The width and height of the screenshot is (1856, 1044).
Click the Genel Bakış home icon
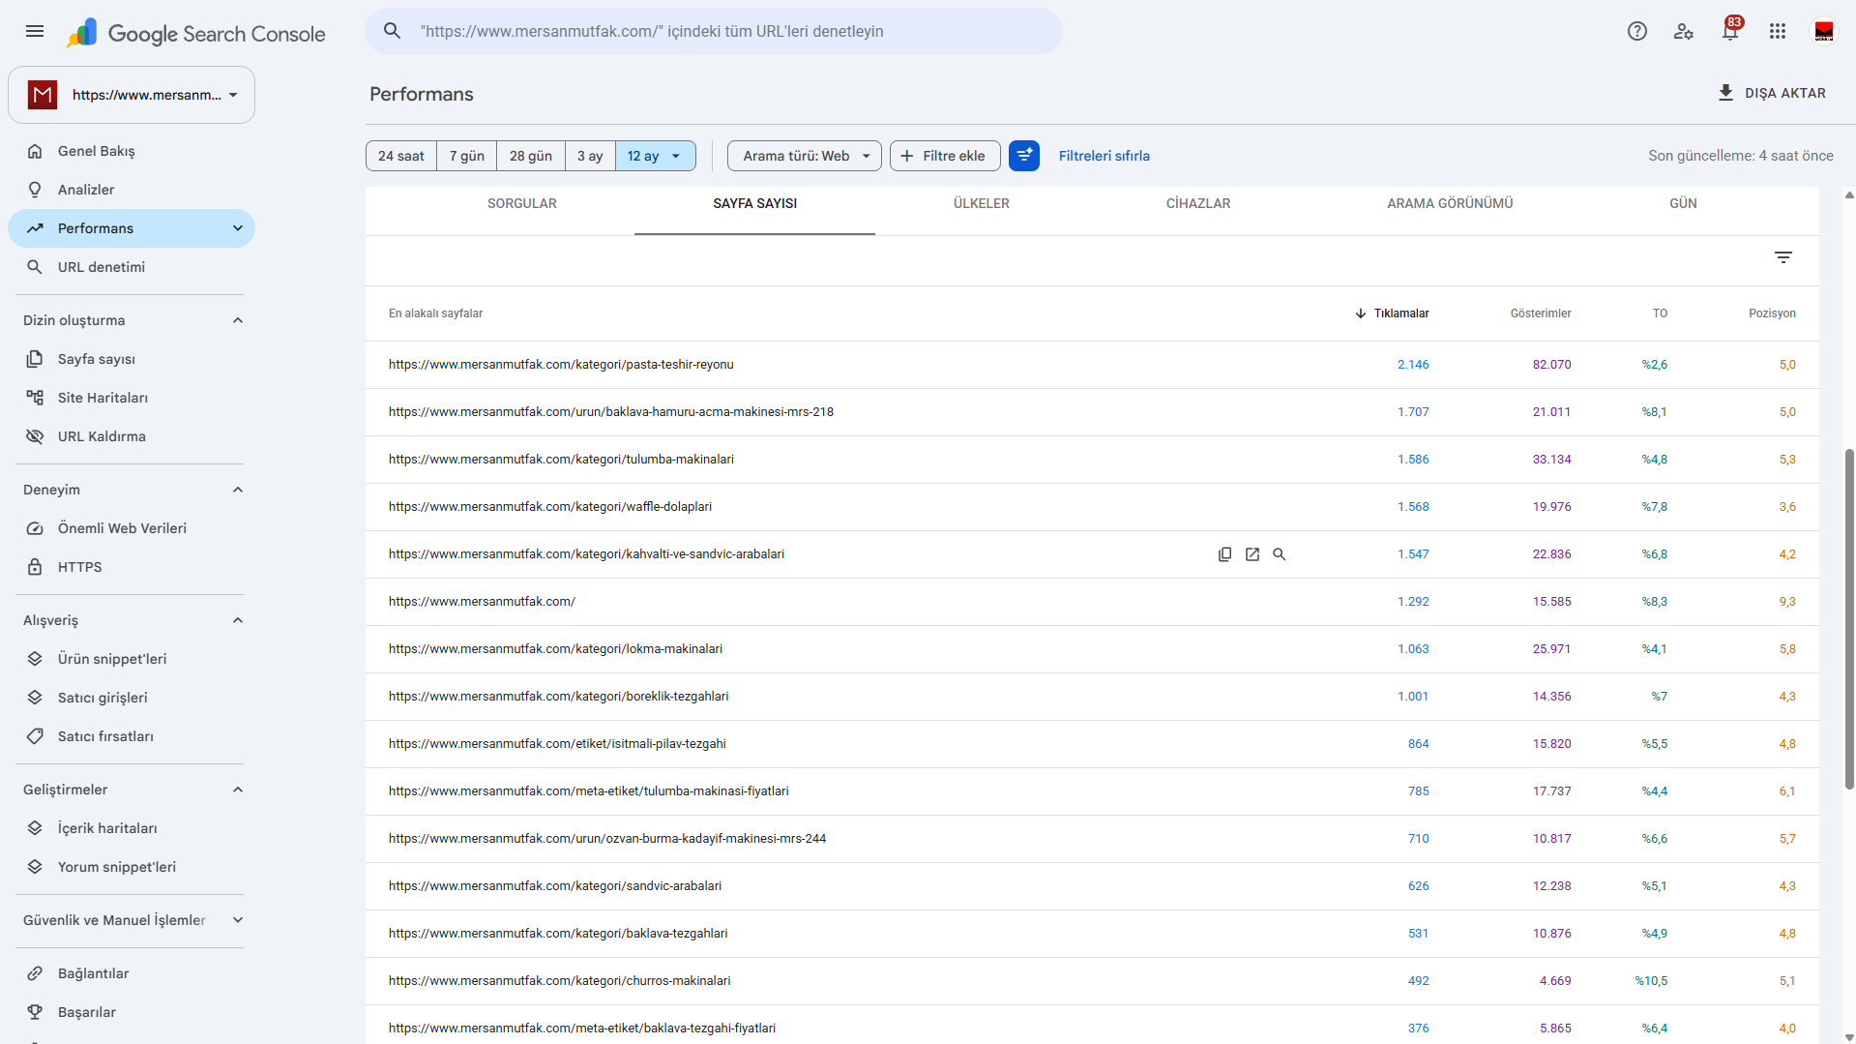[x=35, y=151]
